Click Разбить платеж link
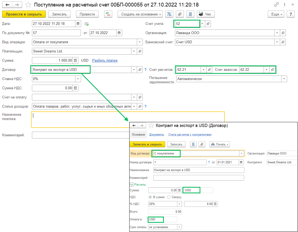Screen dimensions: 298x232 coord(105,60)
